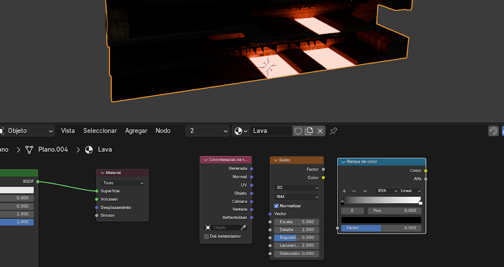Open the material browser sphere icon
Image resolution: width=504 pixels, height=267 pixels.
[x=241, y=131]
